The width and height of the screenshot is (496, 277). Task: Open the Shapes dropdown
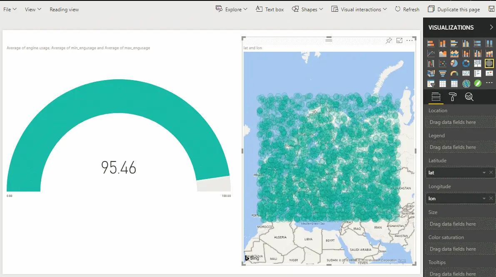307,10
